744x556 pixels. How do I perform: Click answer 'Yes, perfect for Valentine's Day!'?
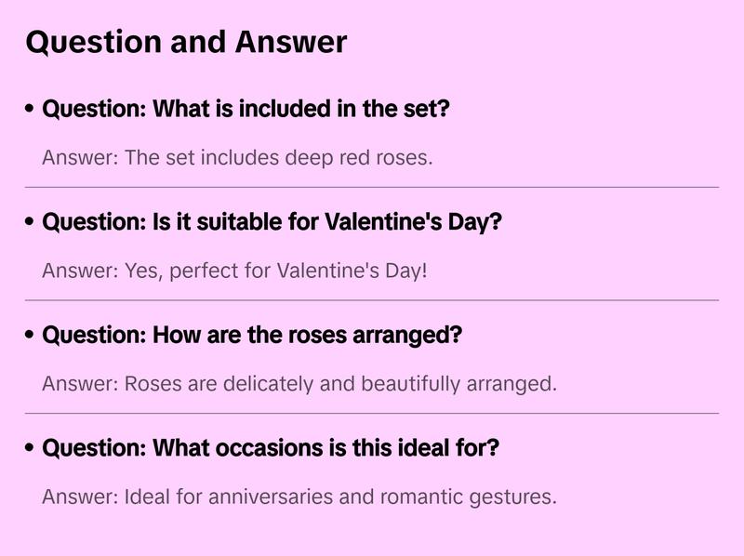(234, 271)
